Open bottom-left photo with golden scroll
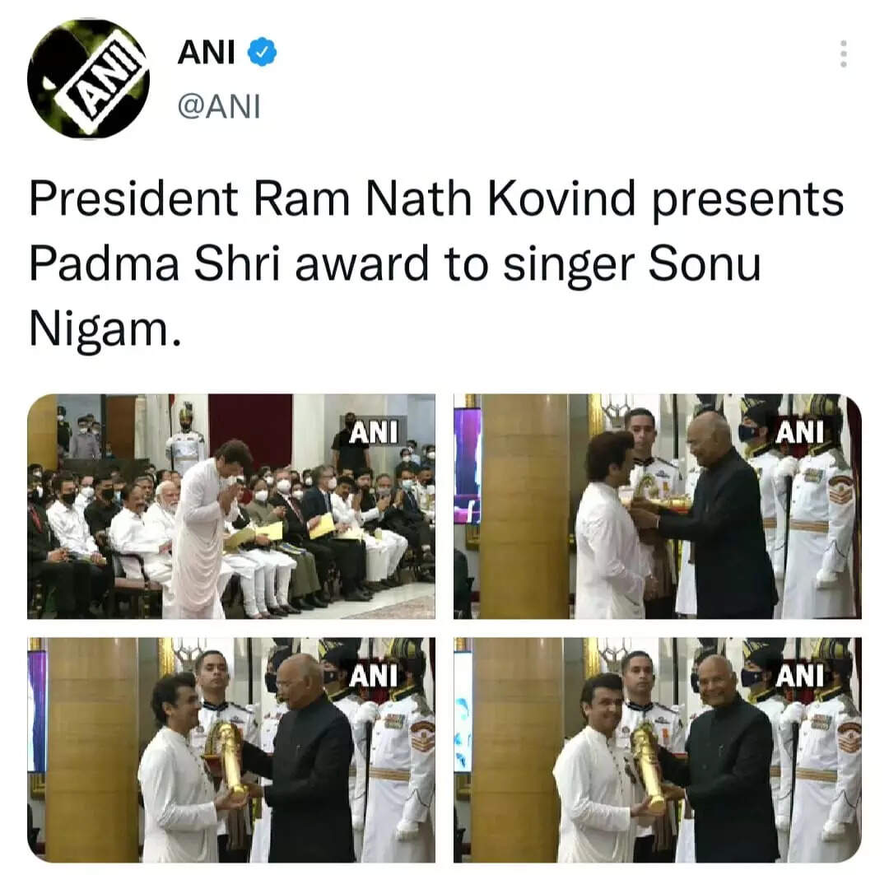This screenshot has width=889, height=875. [231, 750]
